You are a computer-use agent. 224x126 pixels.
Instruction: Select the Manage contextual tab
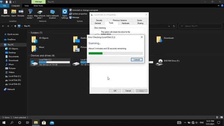38,2
